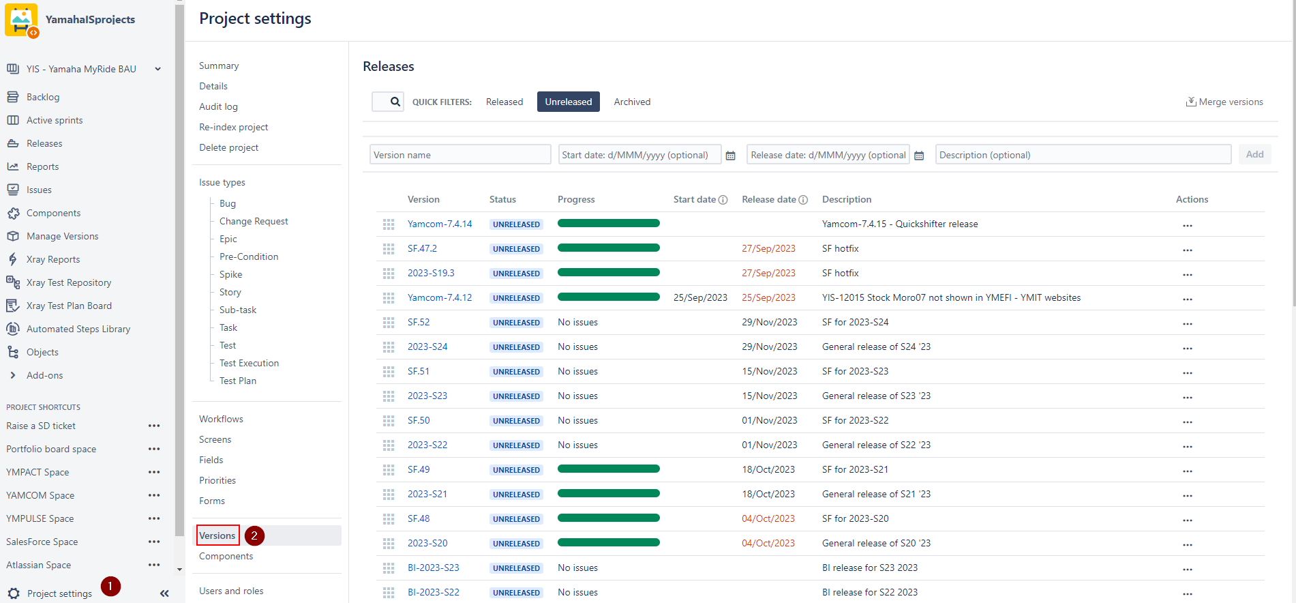Click the Add version button

click(1254, 154)
